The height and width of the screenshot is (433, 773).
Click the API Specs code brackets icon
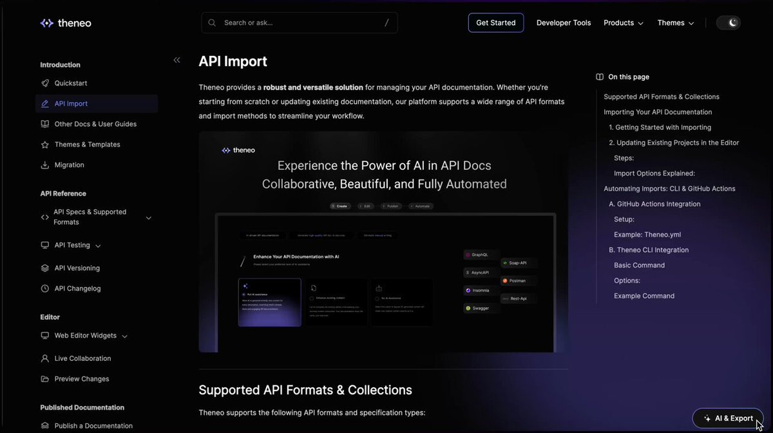pos(45,217)
